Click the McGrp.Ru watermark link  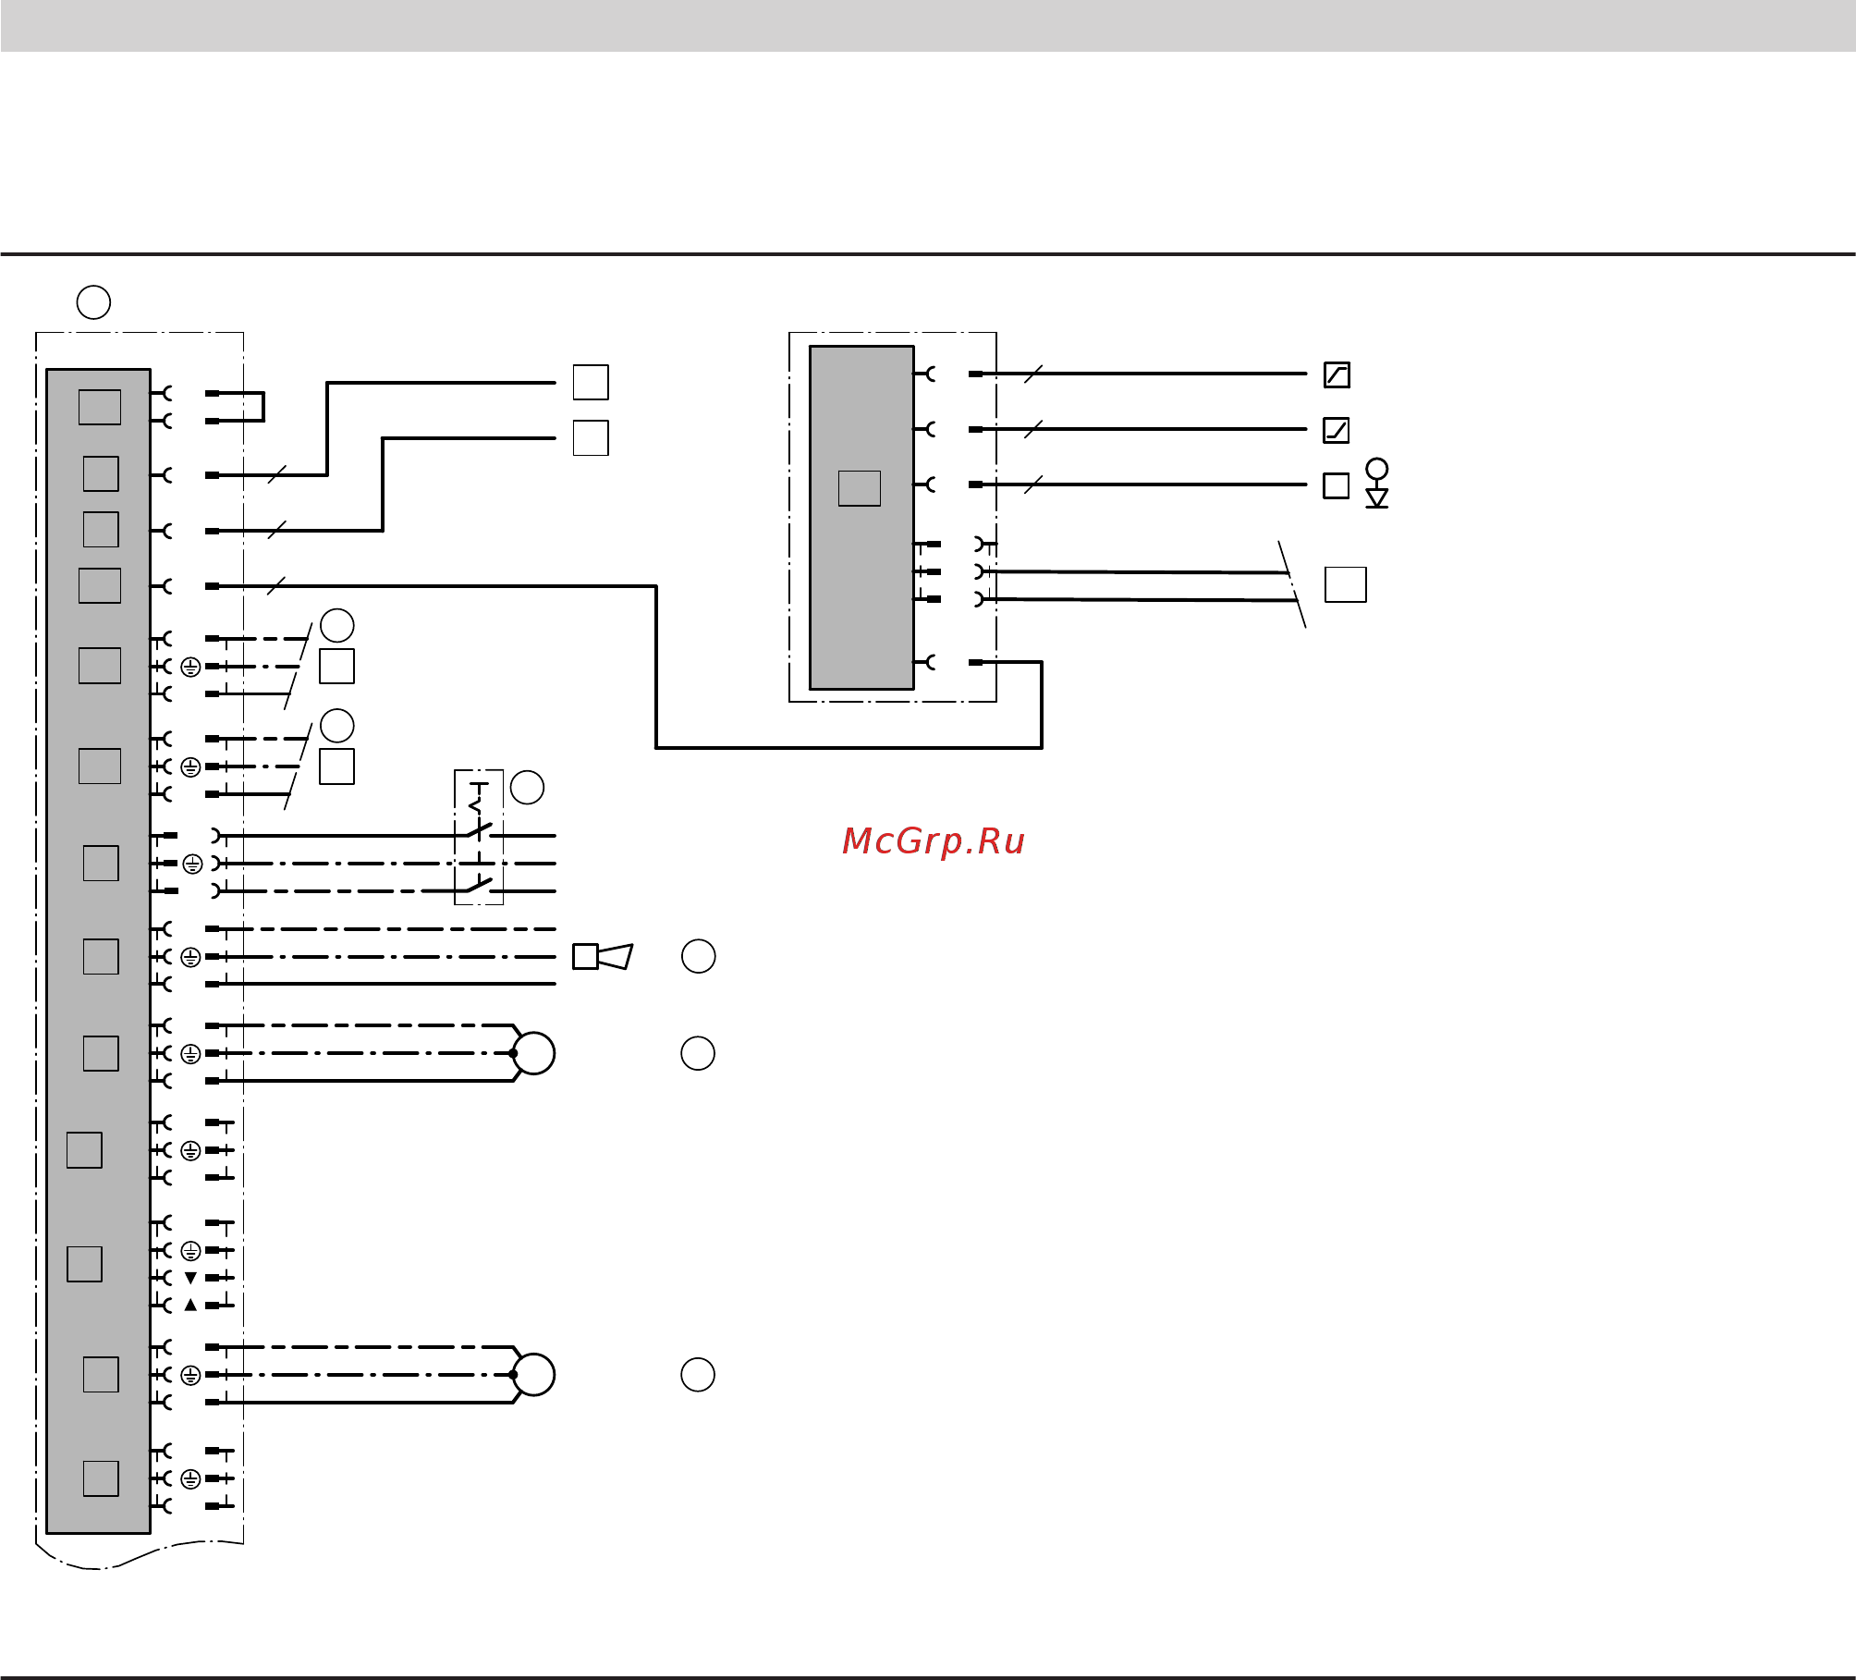tap(933, 841)
